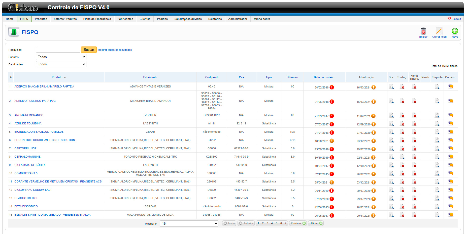Open the CAPTOPRIL USP product link

pos(25,149)
